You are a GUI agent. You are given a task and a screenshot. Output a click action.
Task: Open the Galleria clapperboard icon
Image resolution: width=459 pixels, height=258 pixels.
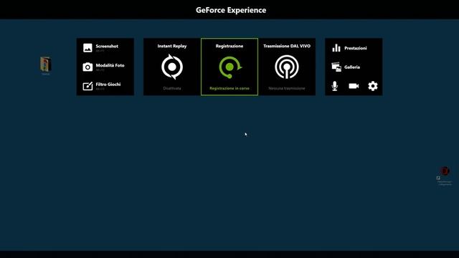tap(336, 67)
